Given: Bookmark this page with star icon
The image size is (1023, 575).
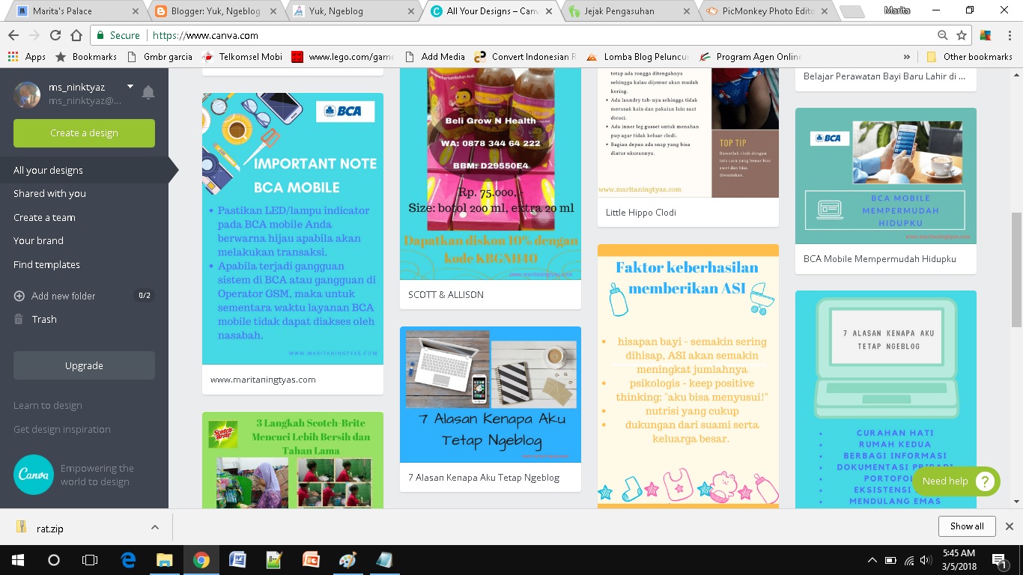Looking at the screenshot, I should point(962,35).
